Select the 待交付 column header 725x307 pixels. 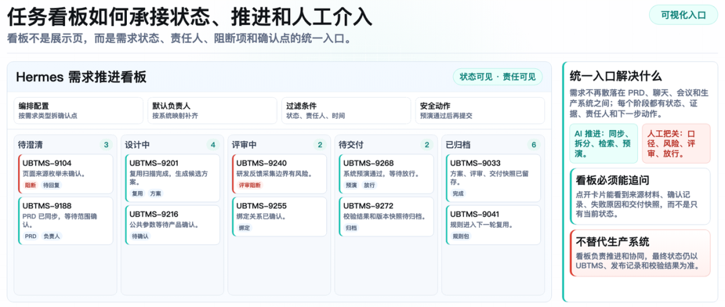[351, 145]
